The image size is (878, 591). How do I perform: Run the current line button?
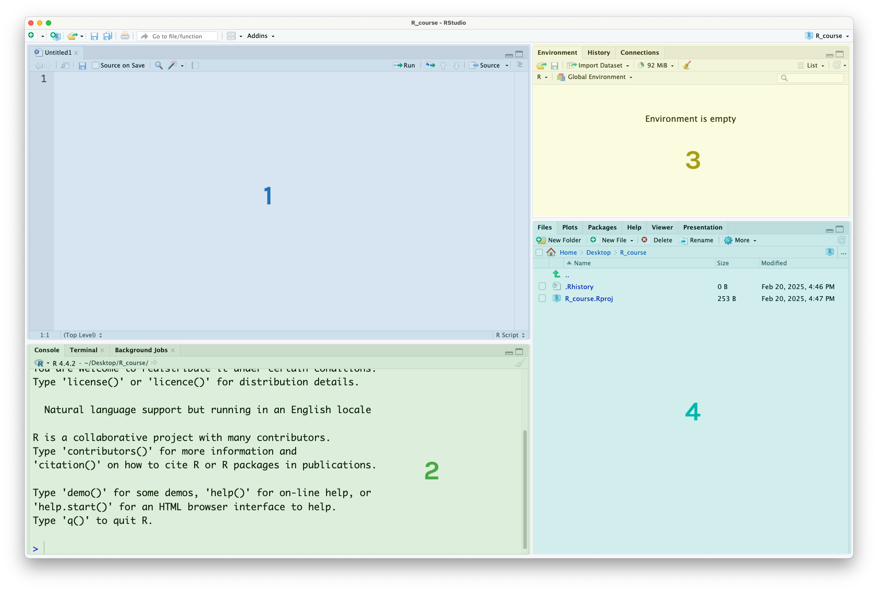point(404,65)
